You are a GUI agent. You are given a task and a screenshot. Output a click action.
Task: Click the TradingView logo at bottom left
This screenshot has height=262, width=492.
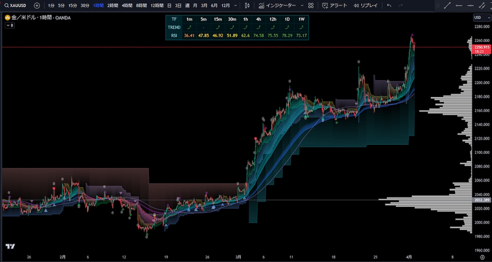point(10,246)
